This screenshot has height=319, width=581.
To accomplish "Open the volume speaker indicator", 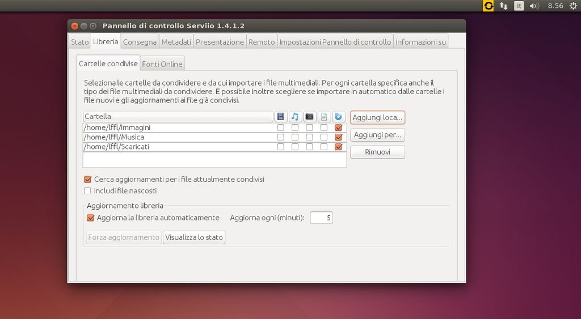I will click(x=534, y=6).
